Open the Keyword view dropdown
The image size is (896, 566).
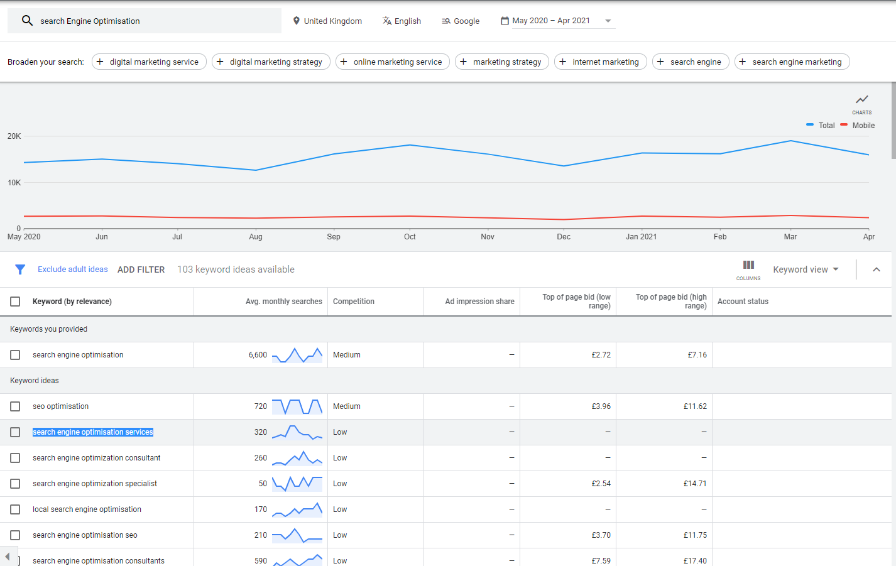(x=806, y=269)
